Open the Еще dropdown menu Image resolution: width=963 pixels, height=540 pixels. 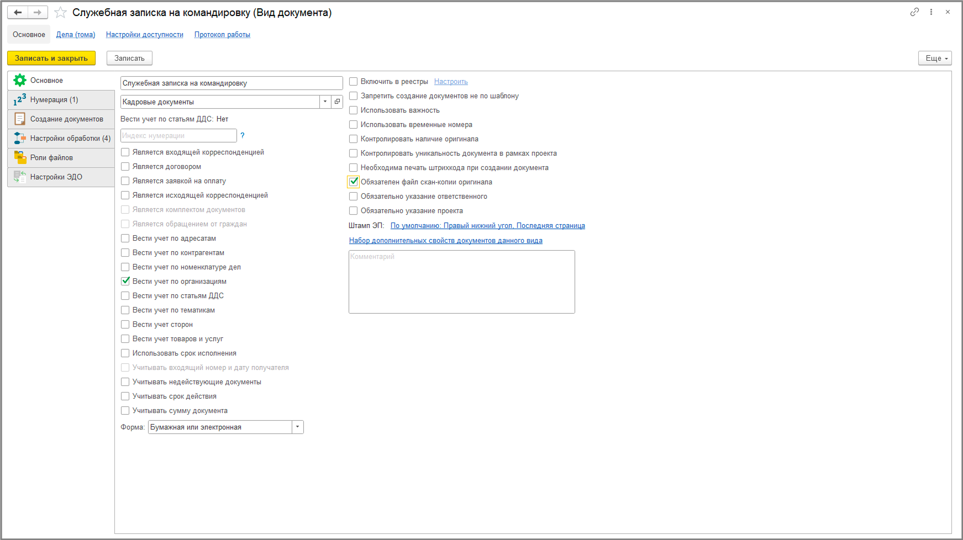(935, 58)
